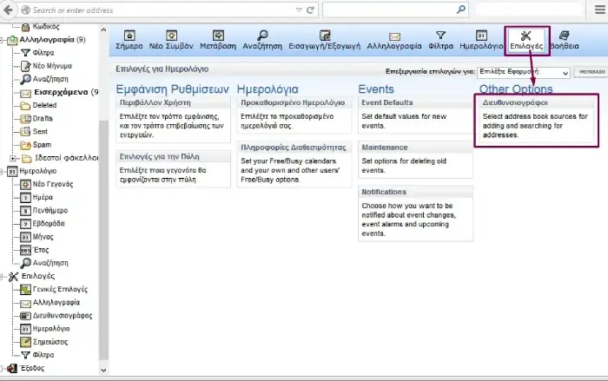Select Έτος year view in sidebar
The image size is (608, 381).
pyautogui.click(x=41, y=250)
